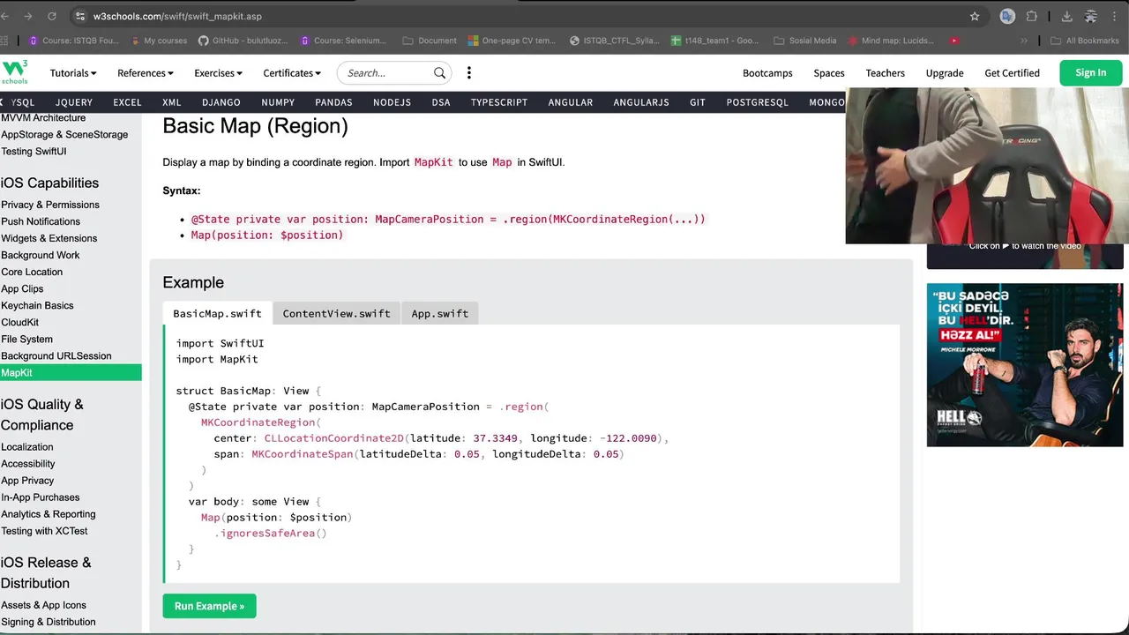
Task: Expand the References dropdown
Action: tap(146, 73)
